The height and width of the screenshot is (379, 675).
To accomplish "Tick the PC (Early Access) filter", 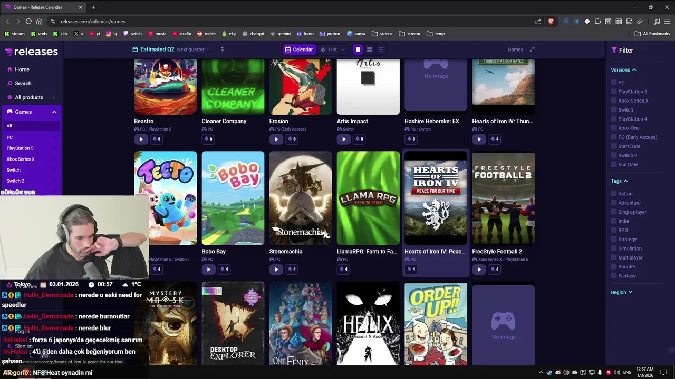I will [614, 137].
